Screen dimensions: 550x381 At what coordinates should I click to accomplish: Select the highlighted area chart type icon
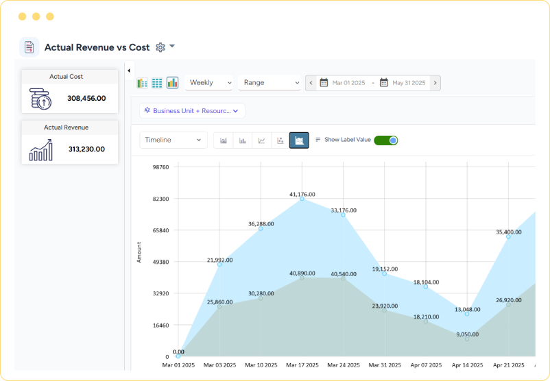tap(299, 140)
